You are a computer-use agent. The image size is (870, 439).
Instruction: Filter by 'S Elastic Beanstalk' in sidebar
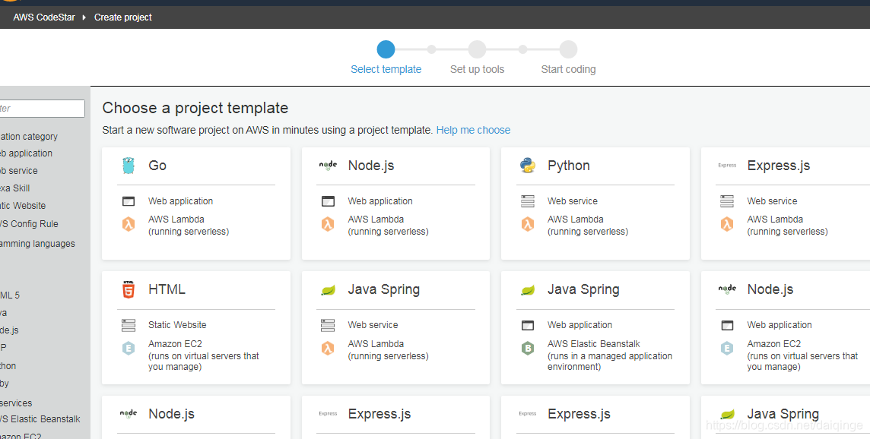click(40, 419)
